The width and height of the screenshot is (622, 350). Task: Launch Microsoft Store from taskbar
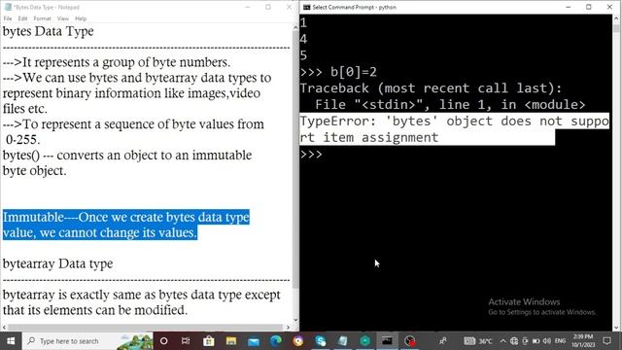pyautogui.click(x=209, y=341)
